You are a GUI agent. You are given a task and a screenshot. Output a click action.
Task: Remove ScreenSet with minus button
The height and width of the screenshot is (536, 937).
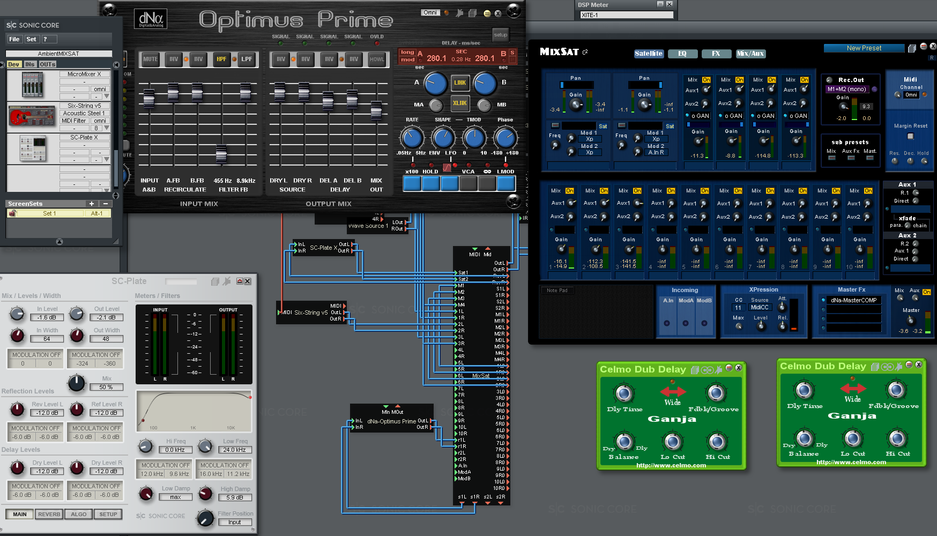coord(105,204)
